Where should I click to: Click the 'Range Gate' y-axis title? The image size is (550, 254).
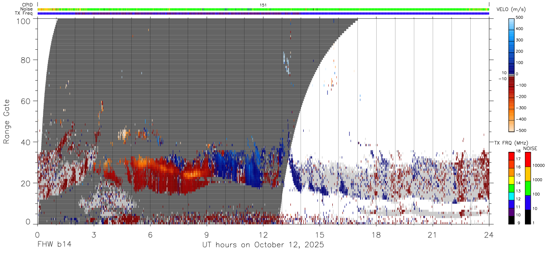point(7,121)
